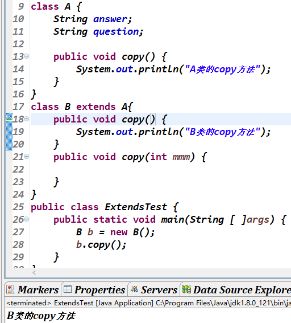The width and height of the screenshot is (291, 323).
Task: Click the main method name on line 26
Action: [x=173, y=219]
